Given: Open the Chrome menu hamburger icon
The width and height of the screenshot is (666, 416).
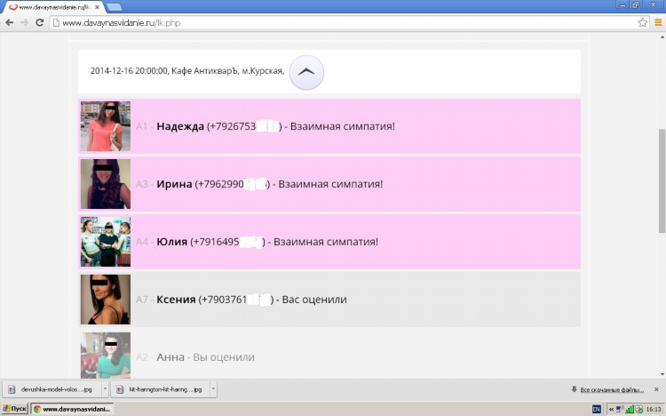Looking at the screenshot, I should [658, 22].
